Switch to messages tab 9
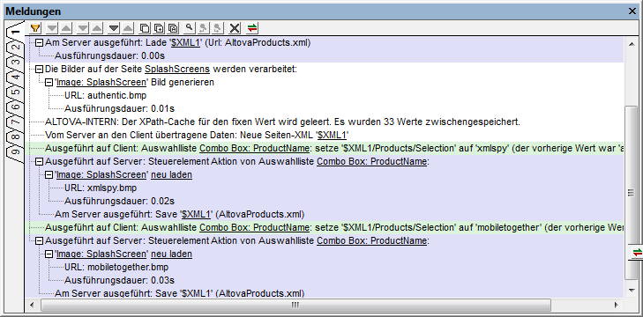The height and width of the screenshot is (317, 643). click(x=15, y=151)
